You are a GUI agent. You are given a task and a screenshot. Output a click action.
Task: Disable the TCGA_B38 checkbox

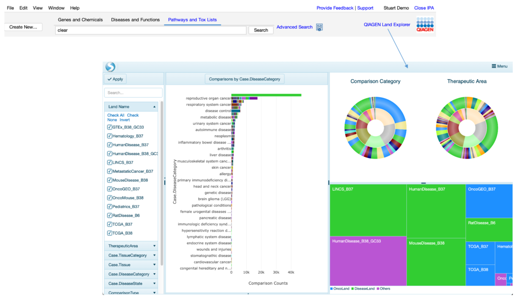pos(109,233)
